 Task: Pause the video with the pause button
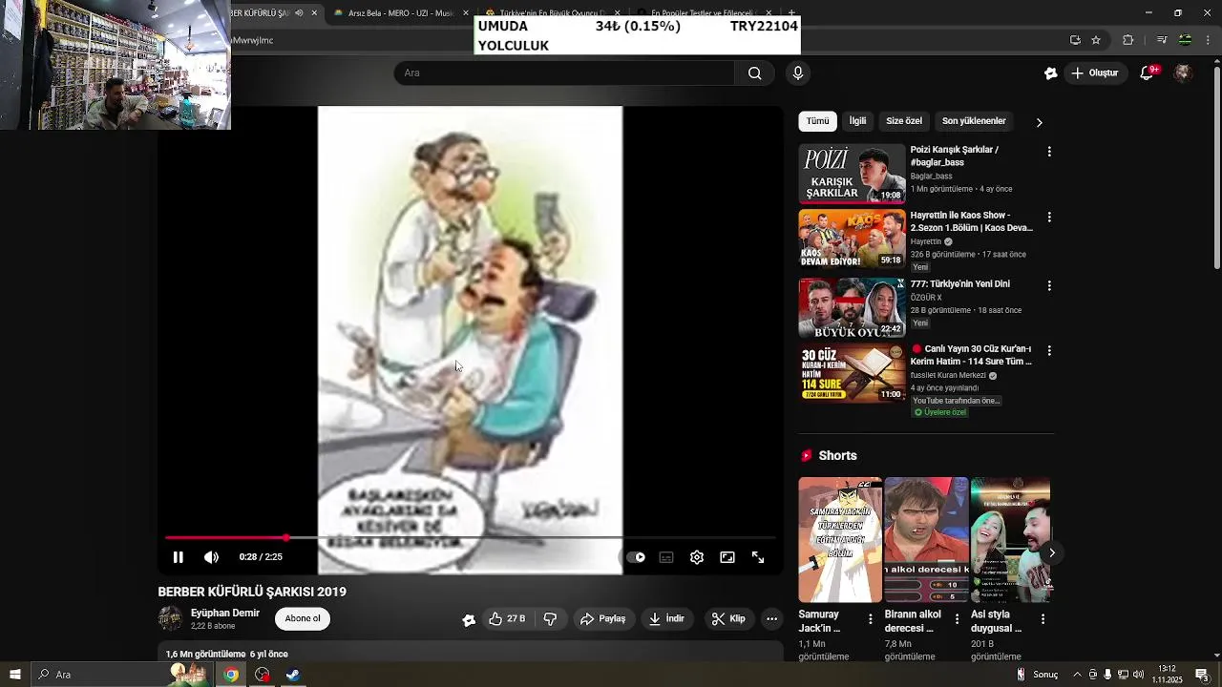click(x=178, y=557)
